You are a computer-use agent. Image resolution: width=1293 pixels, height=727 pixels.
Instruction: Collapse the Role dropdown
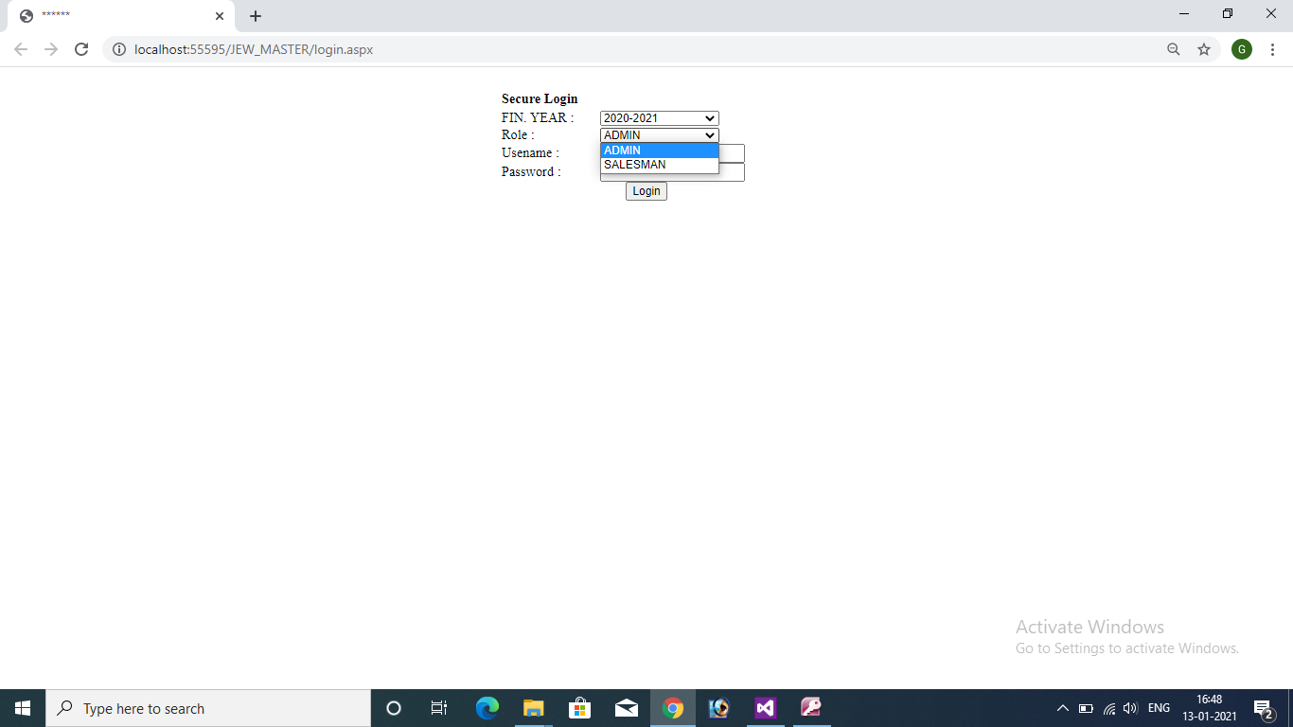659,135
